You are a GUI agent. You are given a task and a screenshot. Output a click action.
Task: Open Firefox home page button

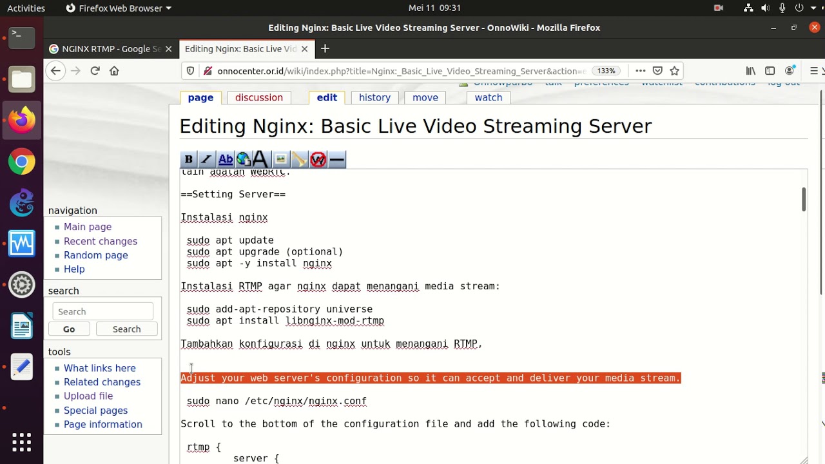114,71
